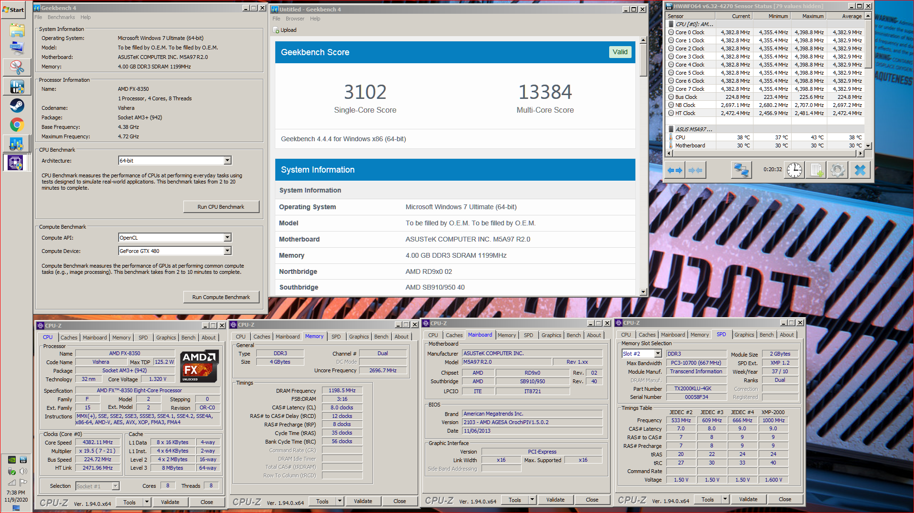The image size is (914, 513).
Task: Click Geekbench results scroll down arrow
Action: point(643,292)
